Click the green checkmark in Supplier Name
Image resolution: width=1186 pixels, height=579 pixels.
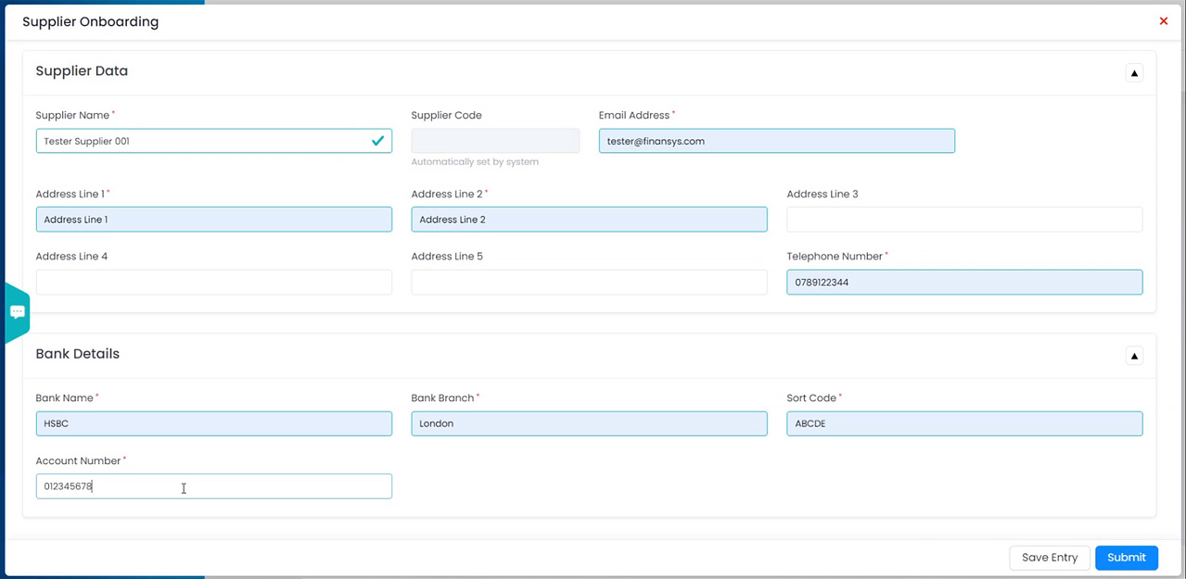tap(377, 141)
